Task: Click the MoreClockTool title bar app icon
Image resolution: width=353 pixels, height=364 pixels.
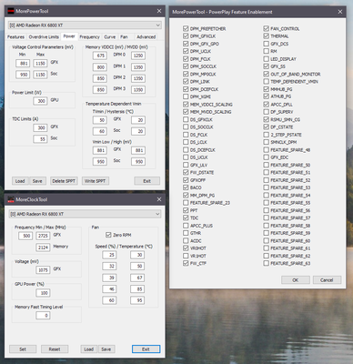Action: (x=11, y=199)
